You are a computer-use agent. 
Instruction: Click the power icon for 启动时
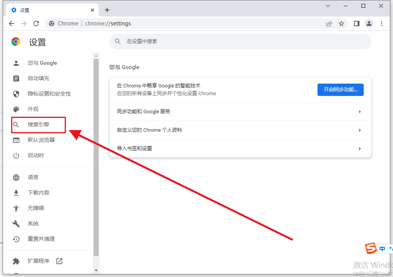16,156
